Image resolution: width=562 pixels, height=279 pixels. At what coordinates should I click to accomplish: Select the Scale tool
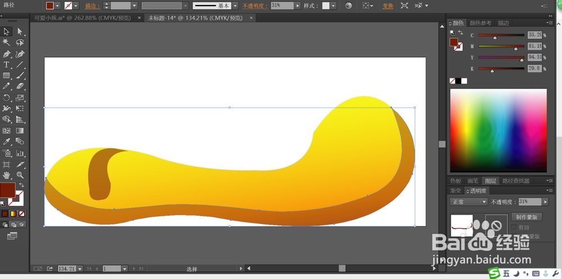20,97
